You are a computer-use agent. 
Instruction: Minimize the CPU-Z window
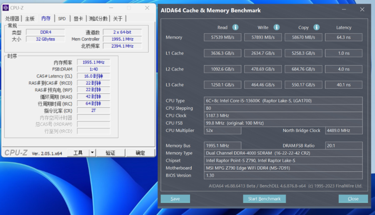(111, 8)
